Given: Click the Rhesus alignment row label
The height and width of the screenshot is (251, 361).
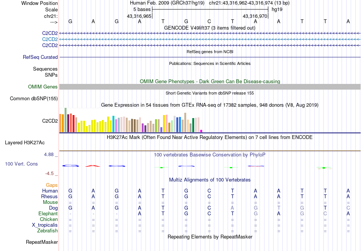Looking at the screenshot, I should point(49,196).
